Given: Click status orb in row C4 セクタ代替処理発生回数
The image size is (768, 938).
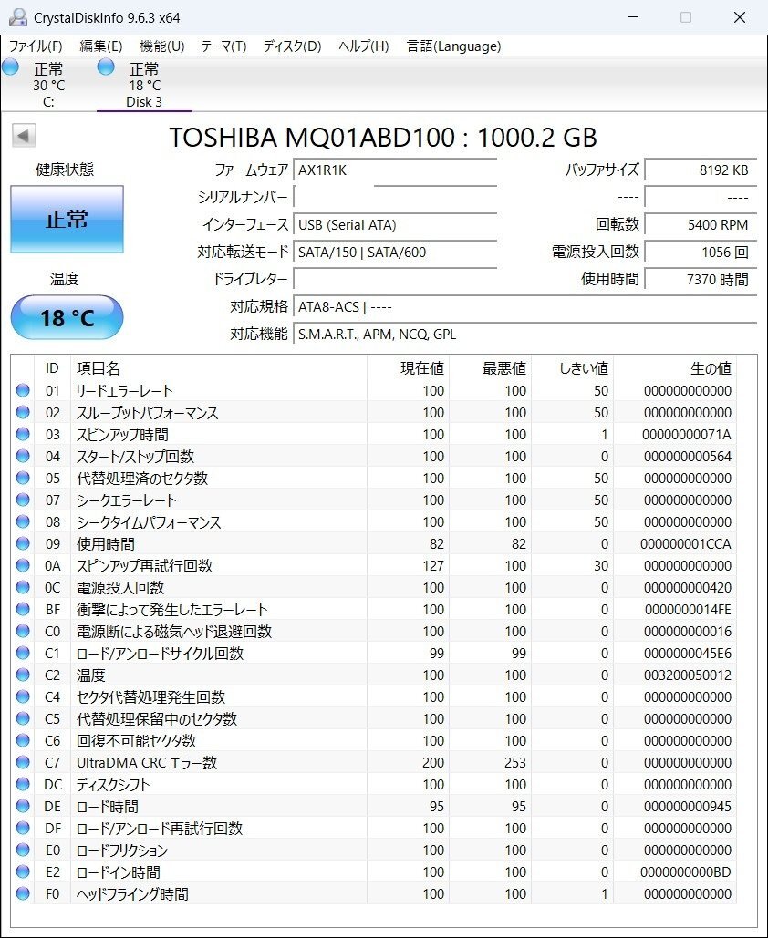Looking at the screenshot, I should pyautogui.click(x=23, y=697).
